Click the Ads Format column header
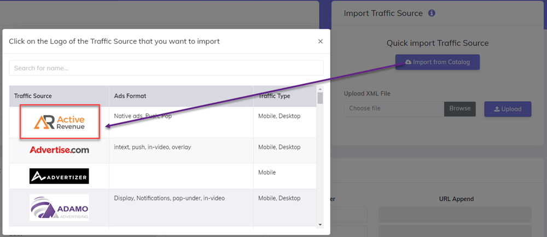 [130, 96]
